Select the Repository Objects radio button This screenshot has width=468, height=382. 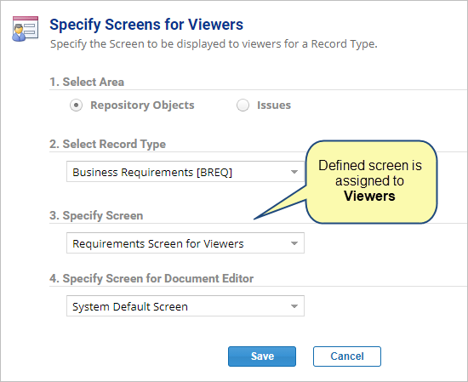pyautogui.click(x=76, y=105)
